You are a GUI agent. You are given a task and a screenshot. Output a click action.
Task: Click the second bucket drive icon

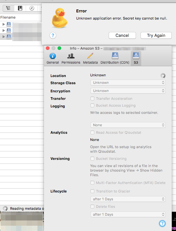tap(9, 30)
